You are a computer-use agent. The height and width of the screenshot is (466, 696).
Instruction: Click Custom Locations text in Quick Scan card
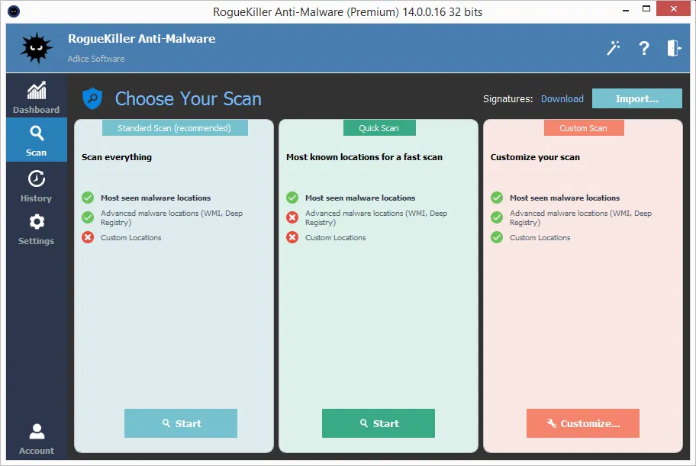[x=336, y=237]
